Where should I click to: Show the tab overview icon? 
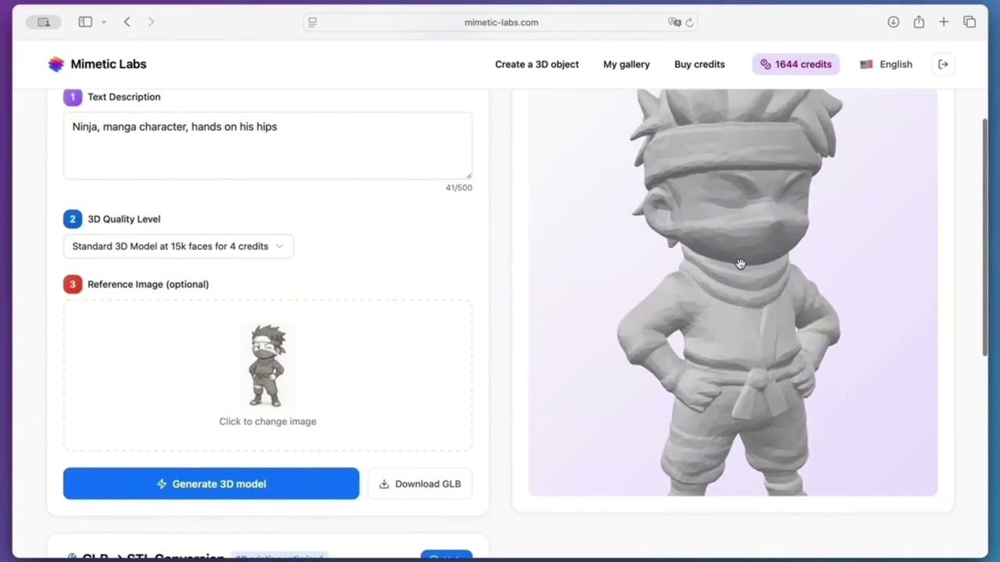coord(970,22)
